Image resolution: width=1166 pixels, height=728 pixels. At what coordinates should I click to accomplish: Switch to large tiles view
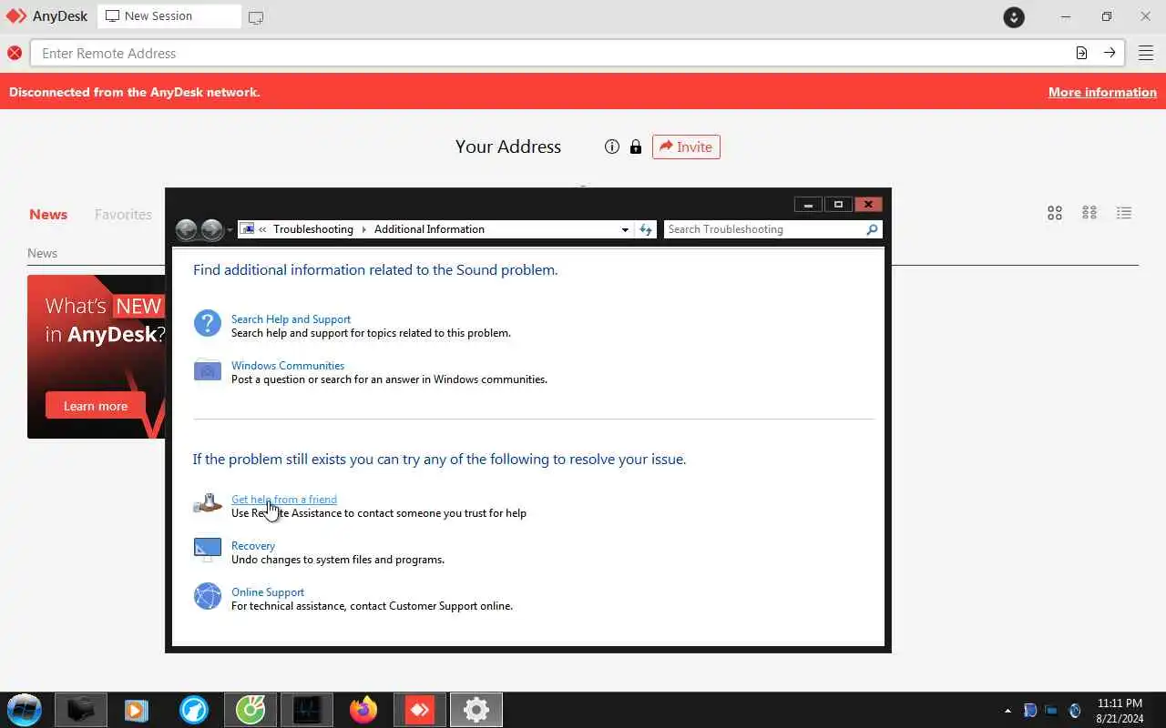(x=1055, y=213)
